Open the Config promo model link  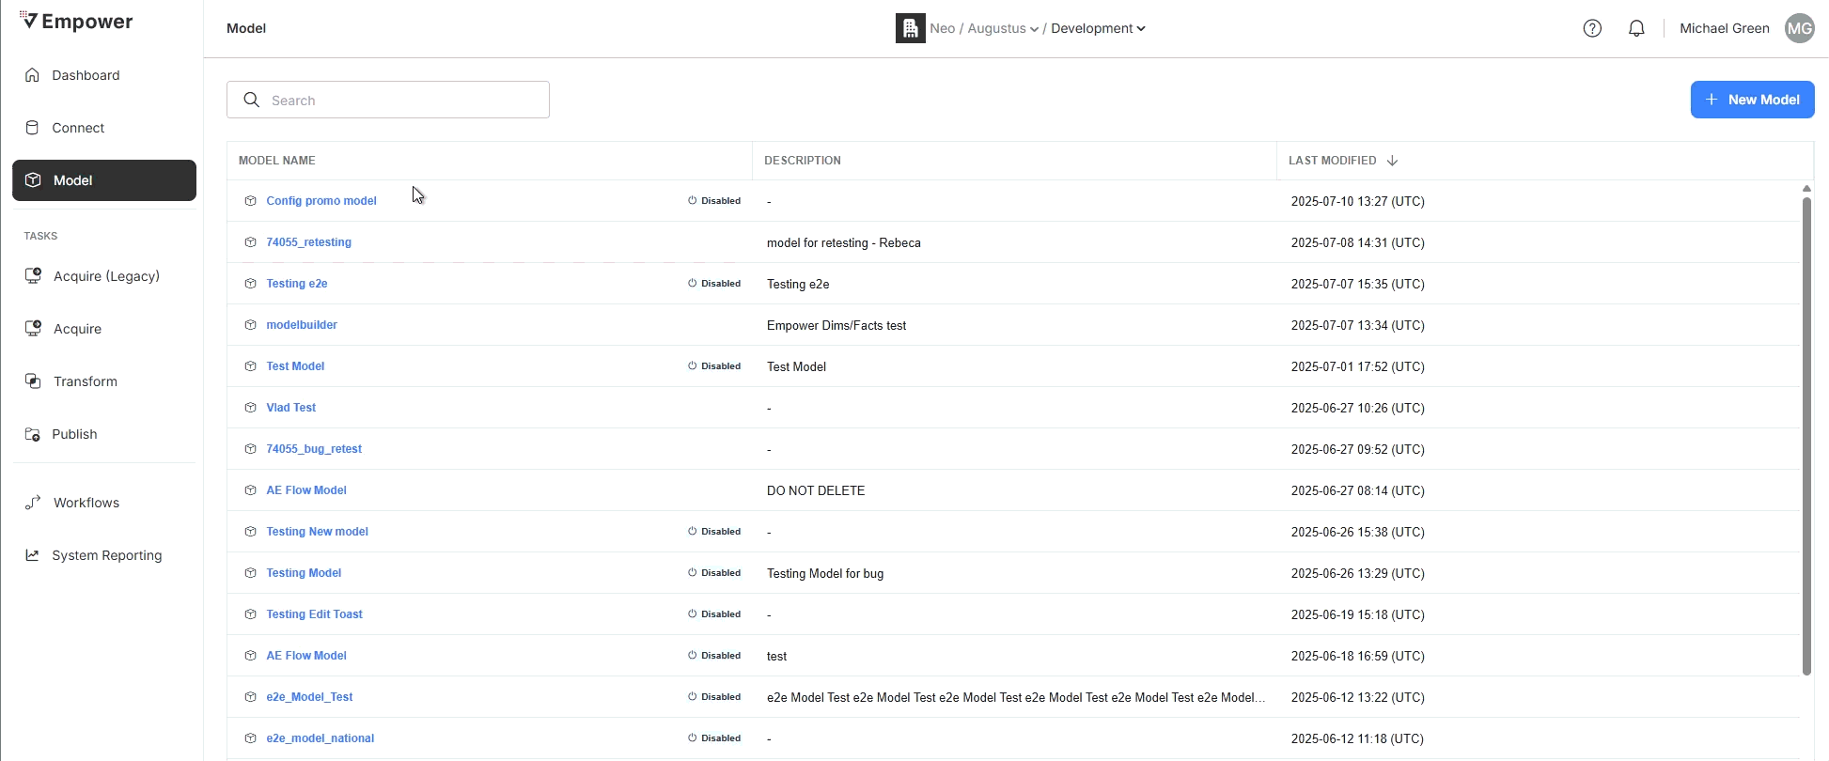[x=321, y=201]
